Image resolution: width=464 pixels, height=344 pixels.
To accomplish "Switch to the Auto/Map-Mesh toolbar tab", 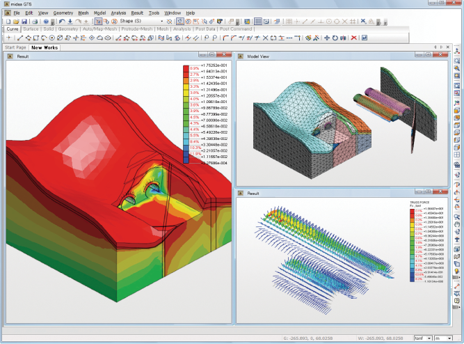I will coord(99,29).
